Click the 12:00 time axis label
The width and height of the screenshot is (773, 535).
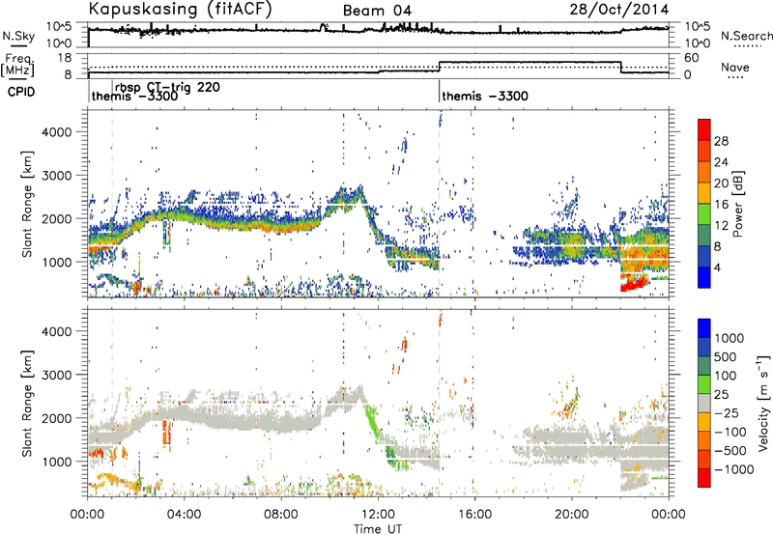point(378,515)
